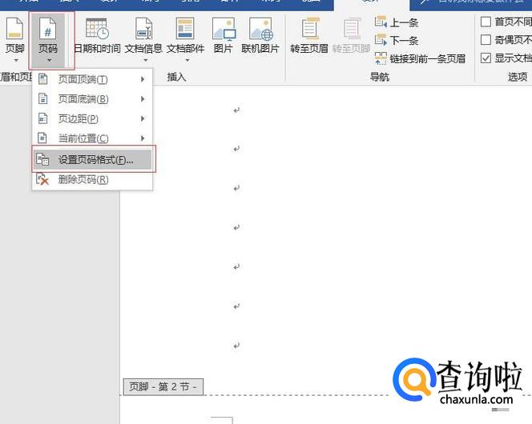The height and width of the screenshot is (424, 532).
Task: Click 转至页脚 go to footer
Action: pyautogui.click(x=351, y=35)
